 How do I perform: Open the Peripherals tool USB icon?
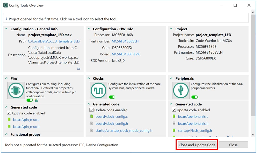click(181, 91)
